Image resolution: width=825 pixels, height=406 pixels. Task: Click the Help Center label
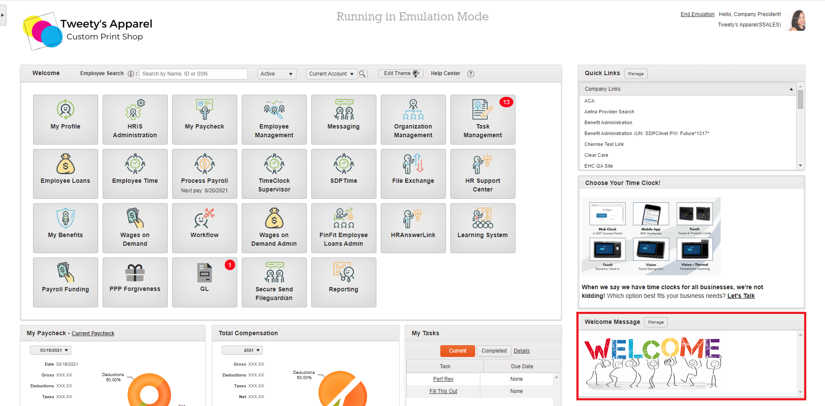[x=446, y=73]
